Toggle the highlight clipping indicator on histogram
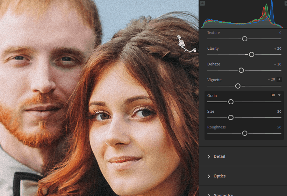This screenshot has height=196, width=287. point(285,3)
